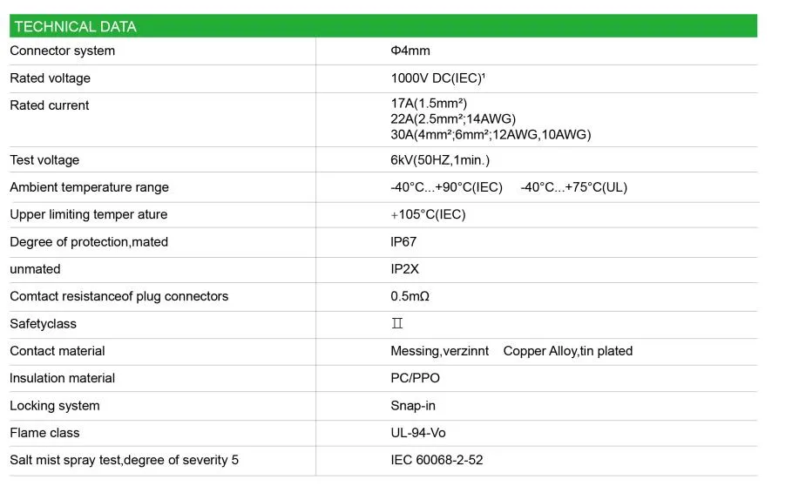Select the Connector system label
This screenshot has width=792, height=493.
pyautogui.click(x=63, y=51)
